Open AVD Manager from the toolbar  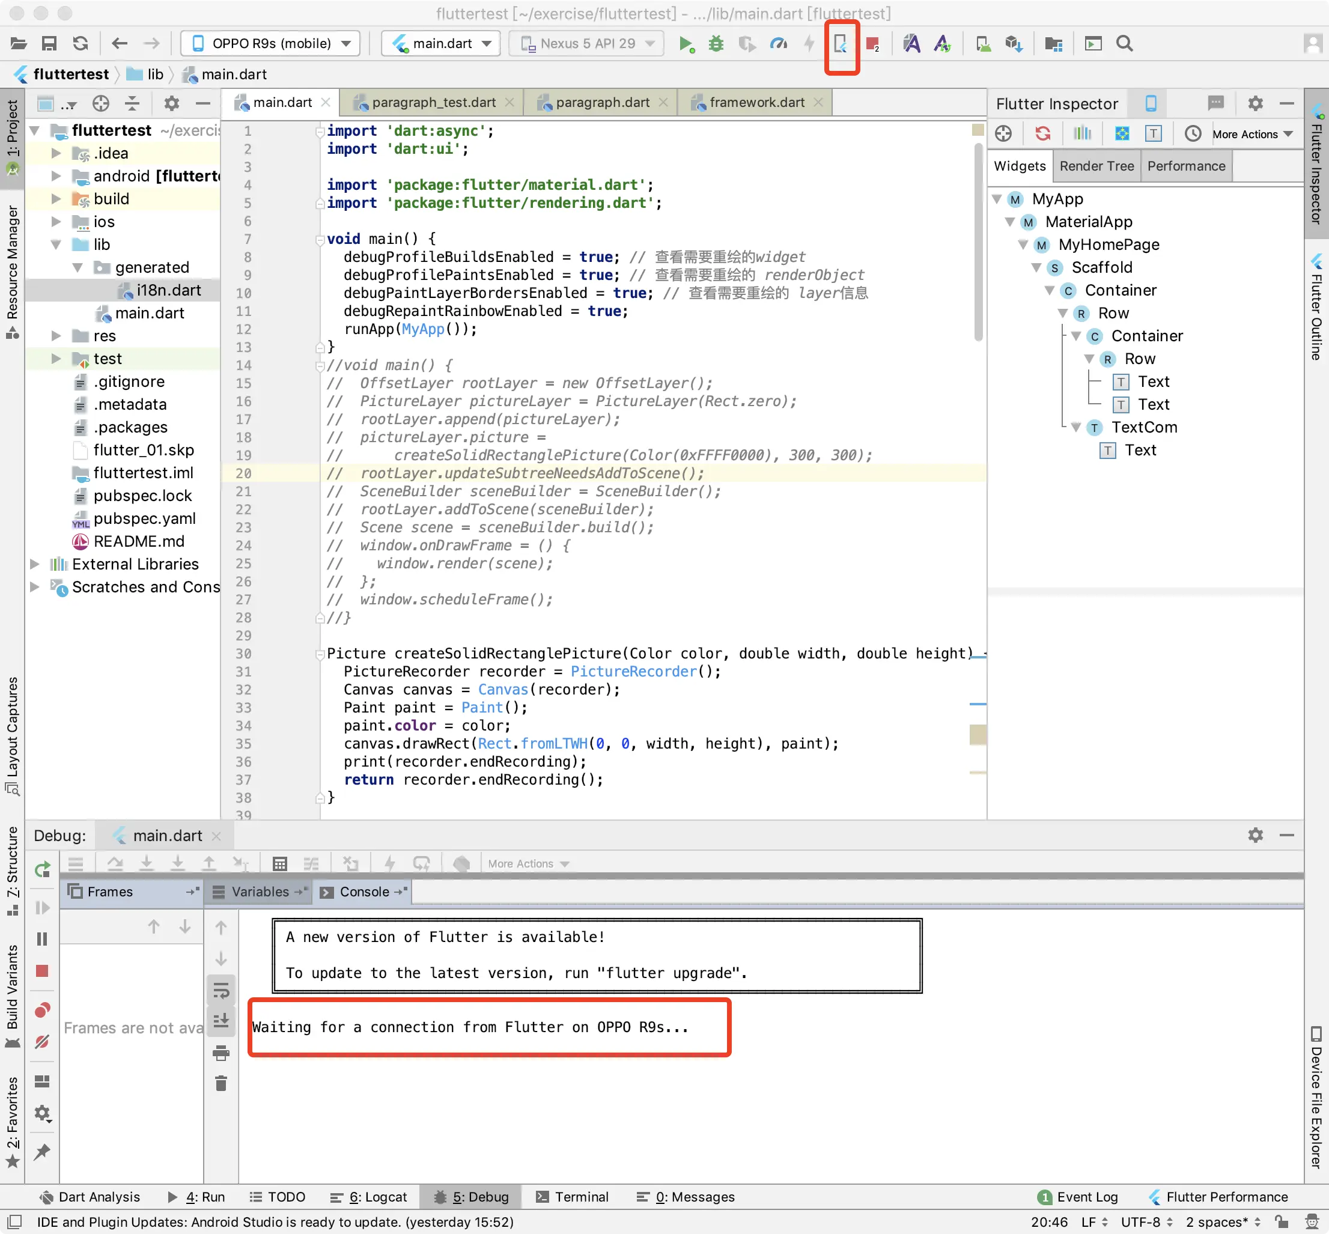pyautogui.click(x=983, y=44)
